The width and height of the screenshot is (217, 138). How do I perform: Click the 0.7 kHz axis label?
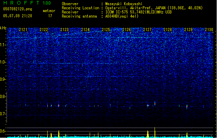click(x=3, y=114)
